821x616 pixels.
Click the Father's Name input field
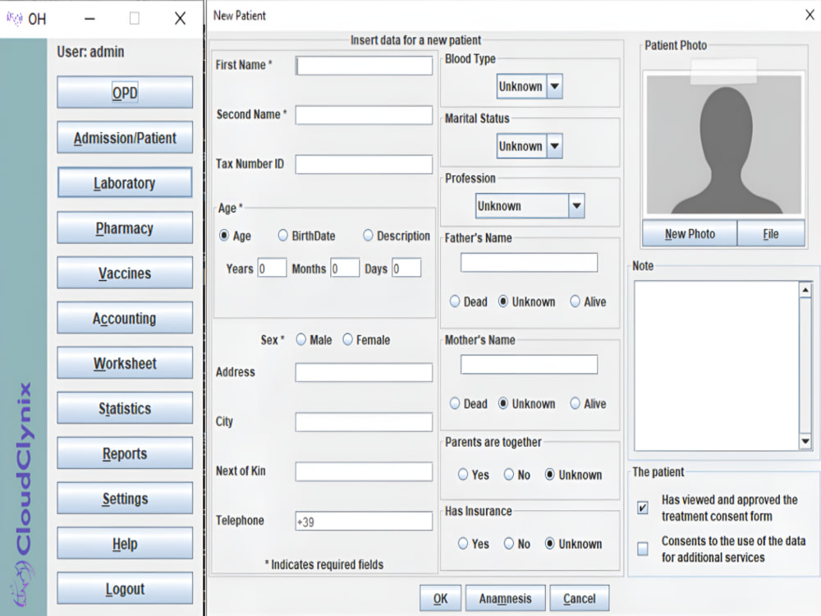click(529, 263)
